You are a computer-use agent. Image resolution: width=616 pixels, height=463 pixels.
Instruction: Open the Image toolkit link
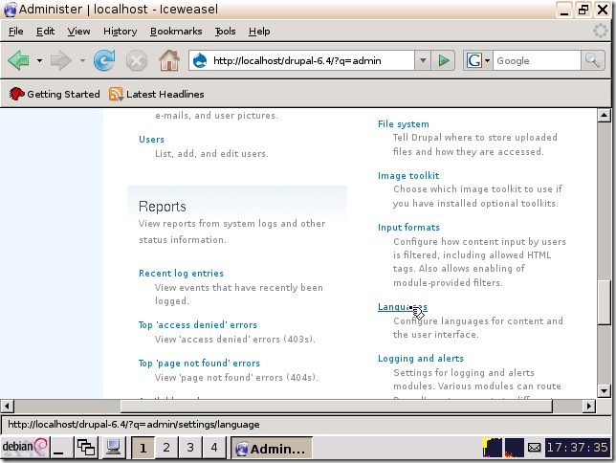[408, 175]
